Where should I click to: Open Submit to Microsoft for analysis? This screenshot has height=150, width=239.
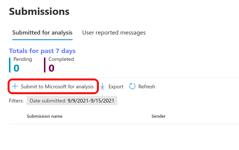[57, 87]
